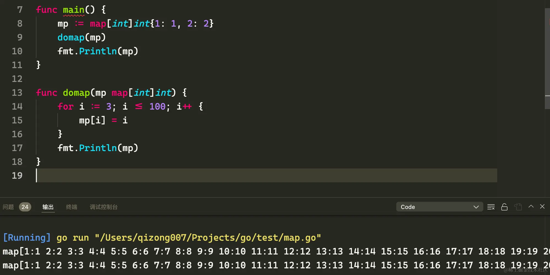
Task: Click line number 19 in the gutter
Action: tap(17, 176)
